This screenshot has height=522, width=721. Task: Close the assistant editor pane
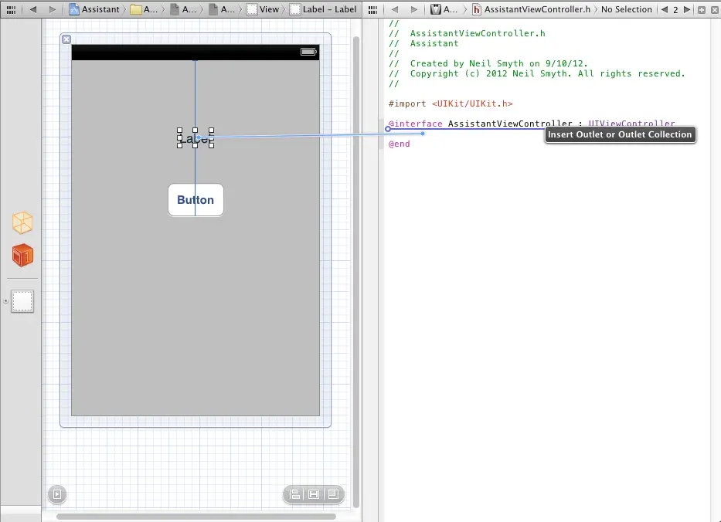[x=713, y=9]
